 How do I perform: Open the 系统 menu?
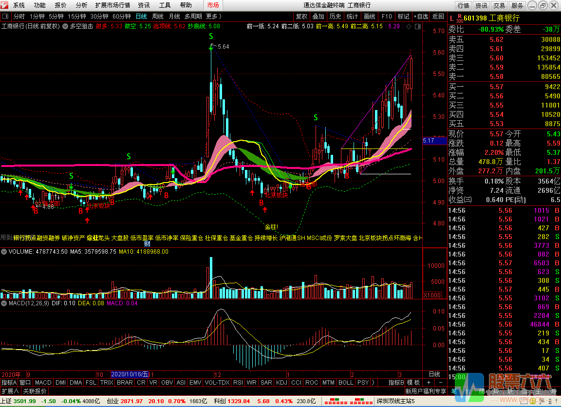point(19,5)
